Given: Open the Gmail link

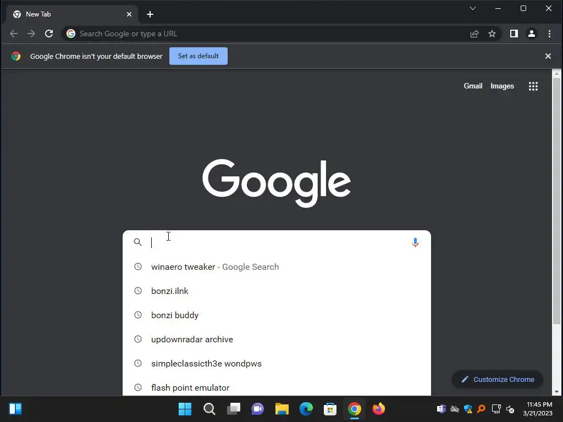Looking at the screenshot, I should click(x=473, y=86).
